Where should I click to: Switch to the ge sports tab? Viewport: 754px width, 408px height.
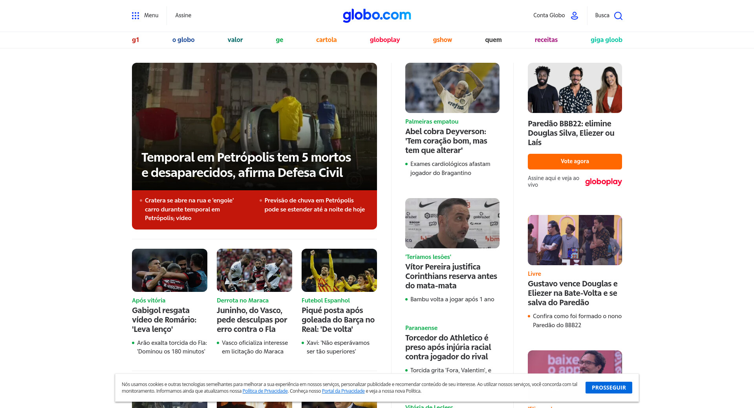pyautogui.click(x=279, y=40)
